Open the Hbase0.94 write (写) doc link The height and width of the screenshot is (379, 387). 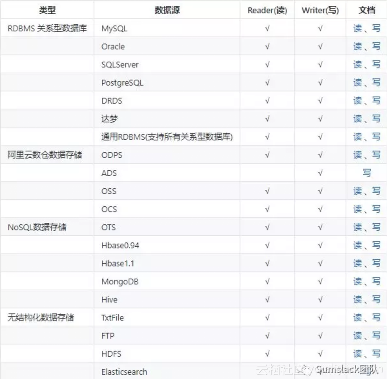tap(376, 245)
